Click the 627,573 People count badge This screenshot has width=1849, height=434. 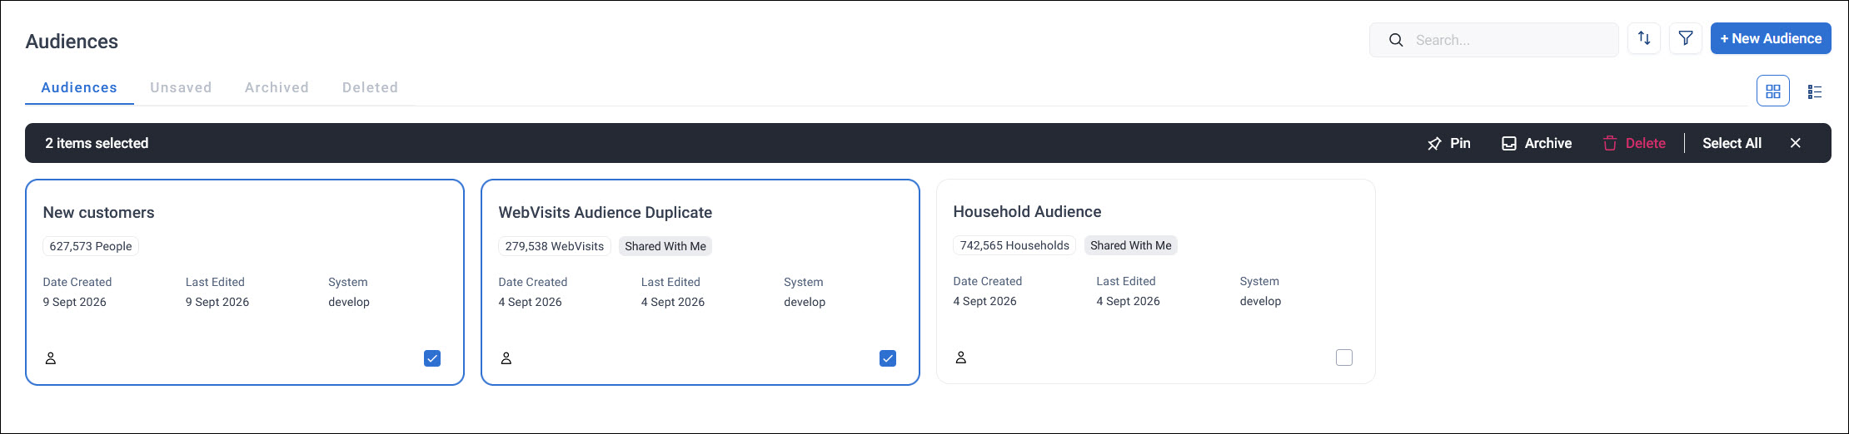[x=91, y=246]
